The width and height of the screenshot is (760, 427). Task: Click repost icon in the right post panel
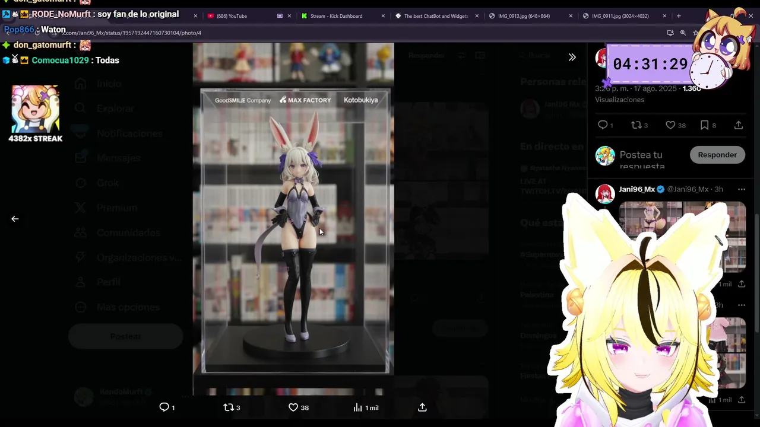point(636,125)
